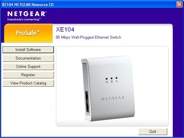Click the embossed NETGEAR text on adapter
Viewport: 184px width, 138px height.
113,98
